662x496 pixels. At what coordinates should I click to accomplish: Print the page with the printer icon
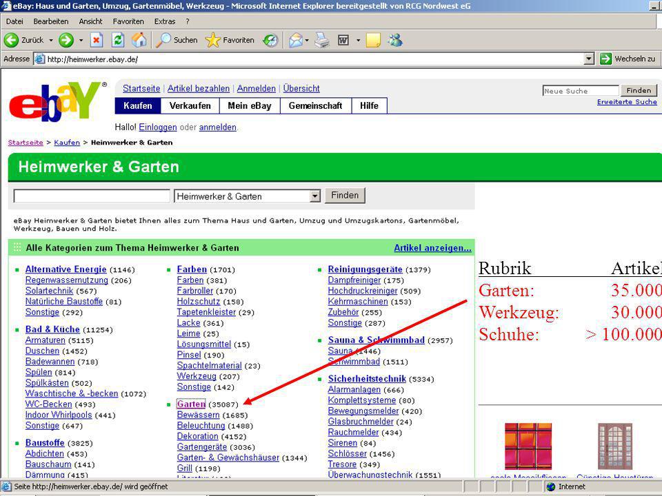(x=322, y=40)
